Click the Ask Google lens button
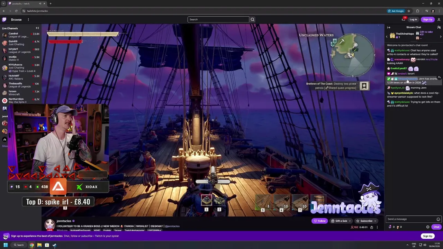 [x=396, y=11]
